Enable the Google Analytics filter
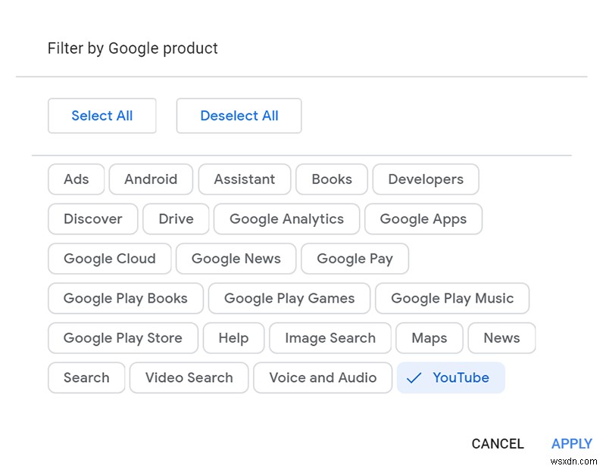 point(286,219)
